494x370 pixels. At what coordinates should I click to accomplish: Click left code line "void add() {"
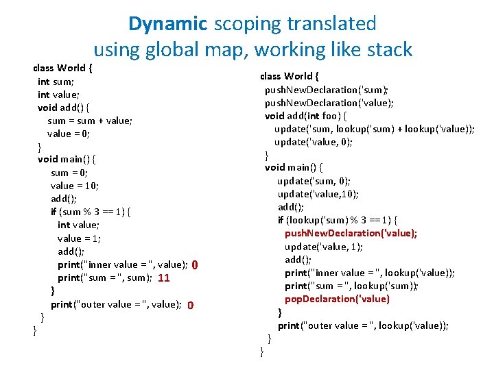pos(64,108)
